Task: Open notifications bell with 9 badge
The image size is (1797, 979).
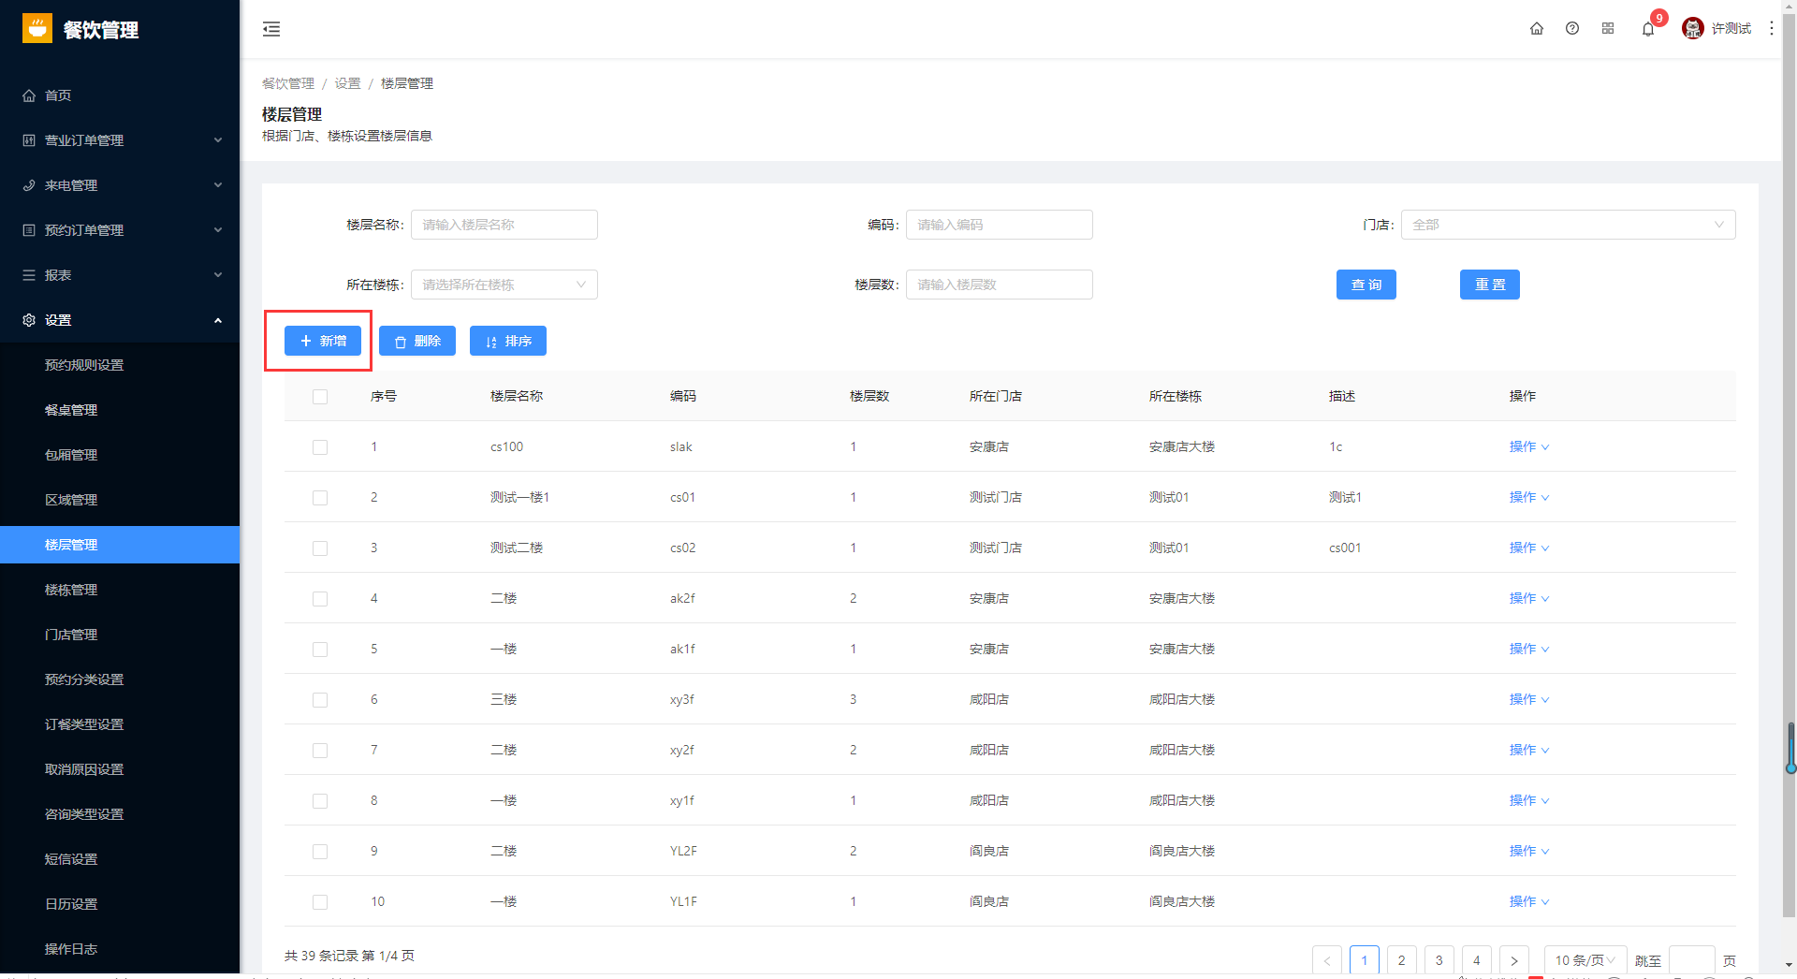Action: [1648, 29]
